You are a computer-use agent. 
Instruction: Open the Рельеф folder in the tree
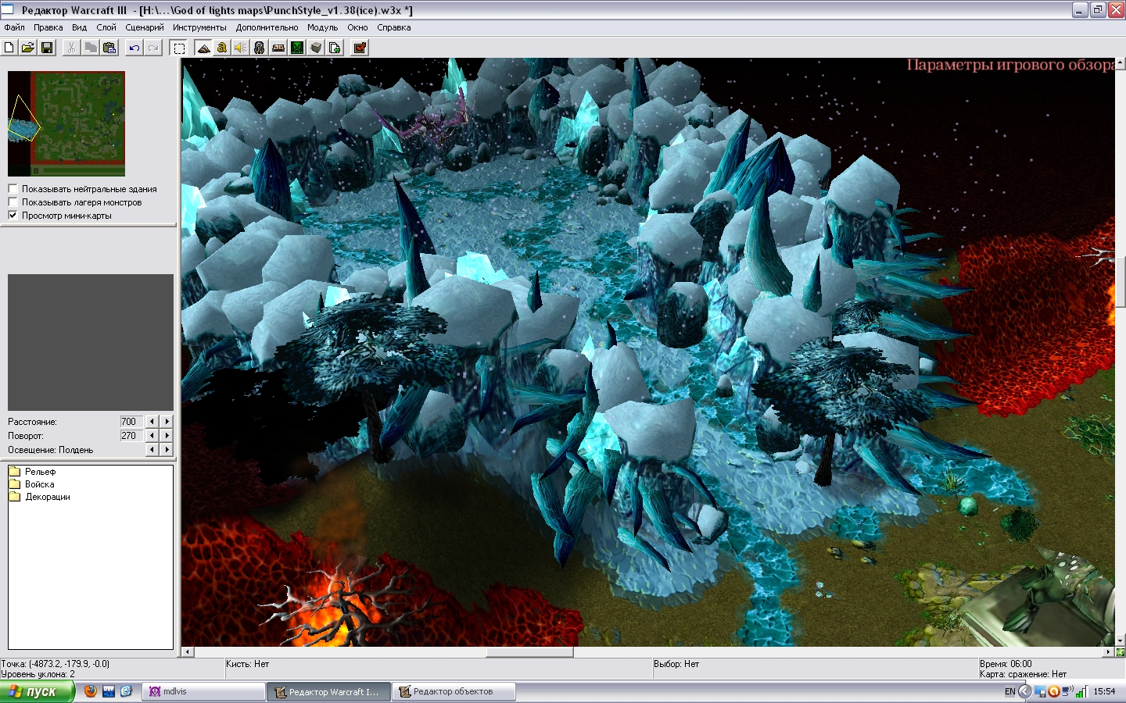(x=32, y=472)
